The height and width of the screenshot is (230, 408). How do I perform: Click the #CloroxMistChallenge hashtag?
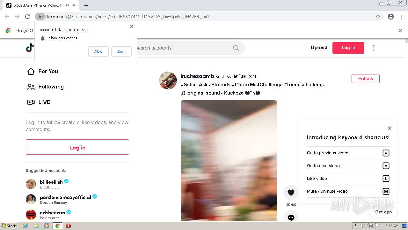point(257,85)
